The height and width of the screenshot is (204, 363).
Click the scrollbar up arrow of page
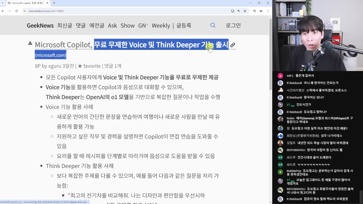[271, 17]
